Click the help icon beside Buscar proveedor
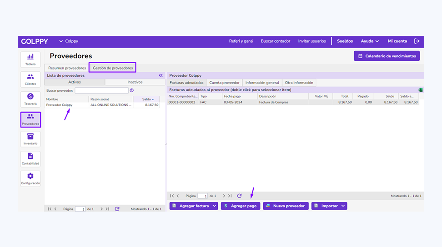The height and width of the screenshot is (247, 442). pos(131,90)
